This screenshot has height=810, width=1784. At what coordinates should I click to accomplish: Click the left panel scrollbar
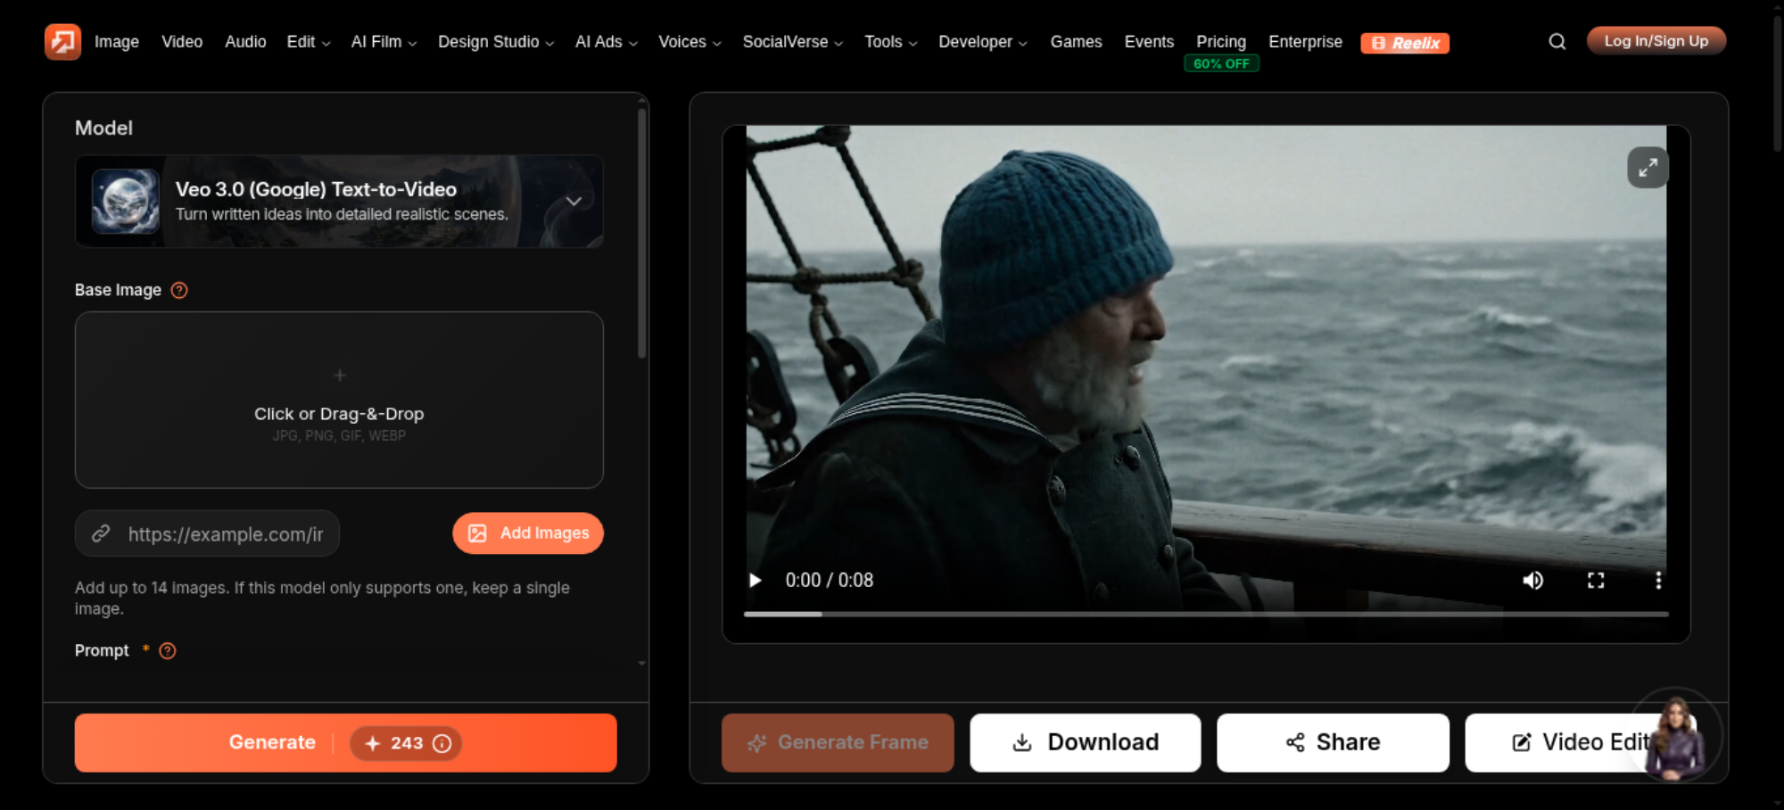click(x=641, y=234)
